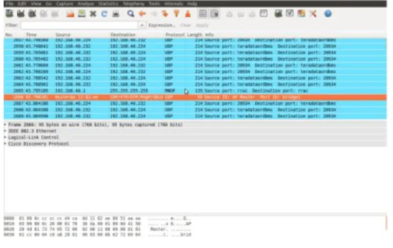Open the capture options icon
The image size is (393, 248).
point(21,14)
